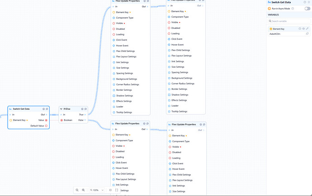Viewport: 312px width, 196px height.
Task: Click Hover Event pin on lower-right Flex node
Action: (170, 169)
